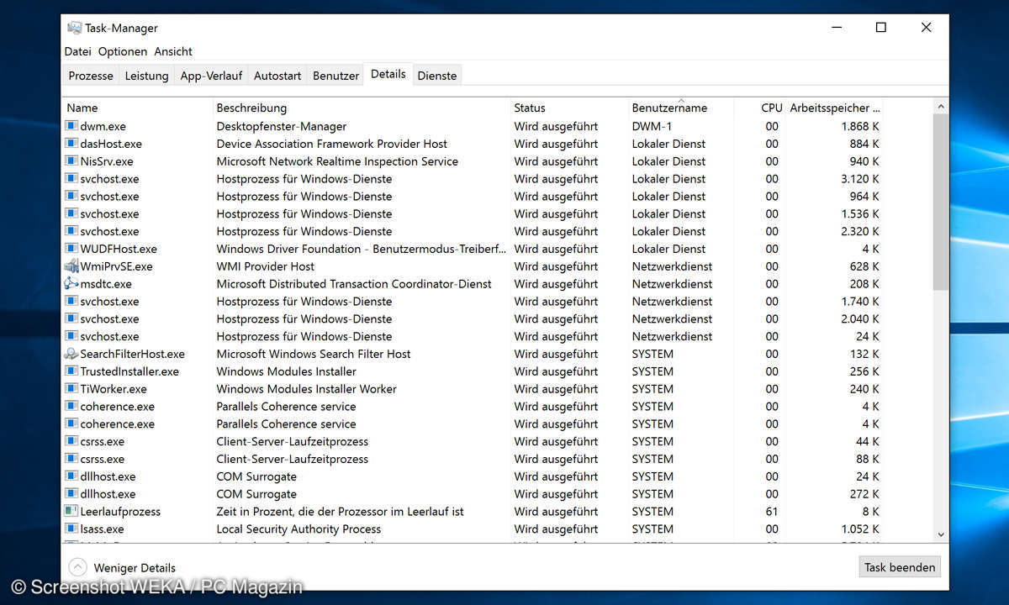This screenshot has width=1009, height=605.
Task: Click the TiWorker.exe process icon
Action: coord(72,389)
